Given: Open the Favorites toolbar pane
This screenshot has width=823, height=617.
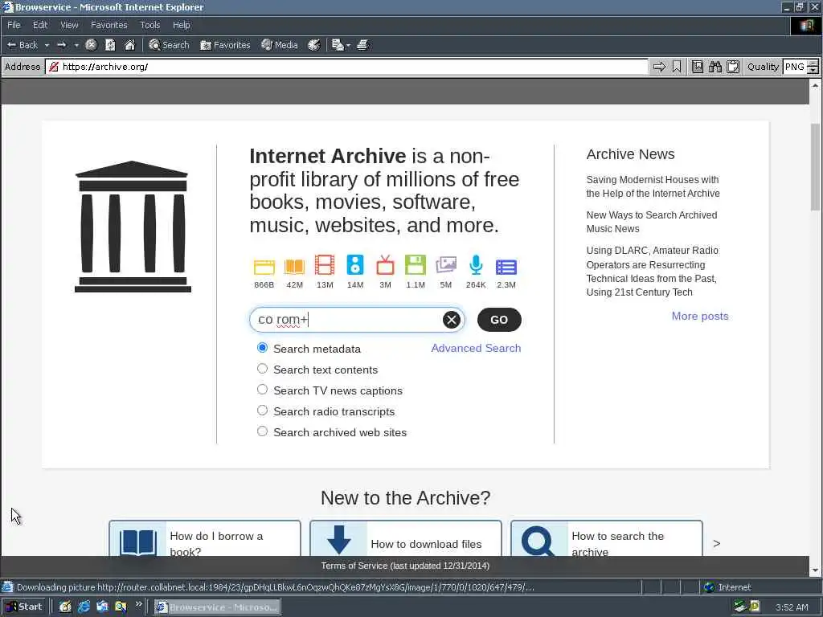Looking at the screenshot, I should (225, 45).
